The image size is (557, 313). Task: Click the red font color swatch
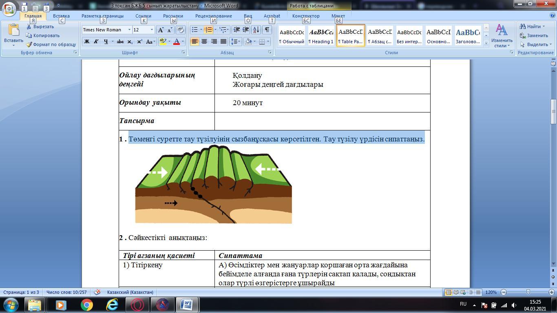coord(177,42)
